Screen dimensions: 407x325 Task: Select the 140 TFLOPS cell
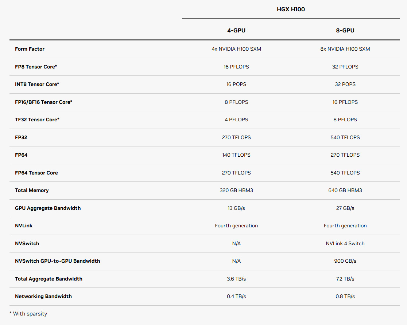(236, 155)
